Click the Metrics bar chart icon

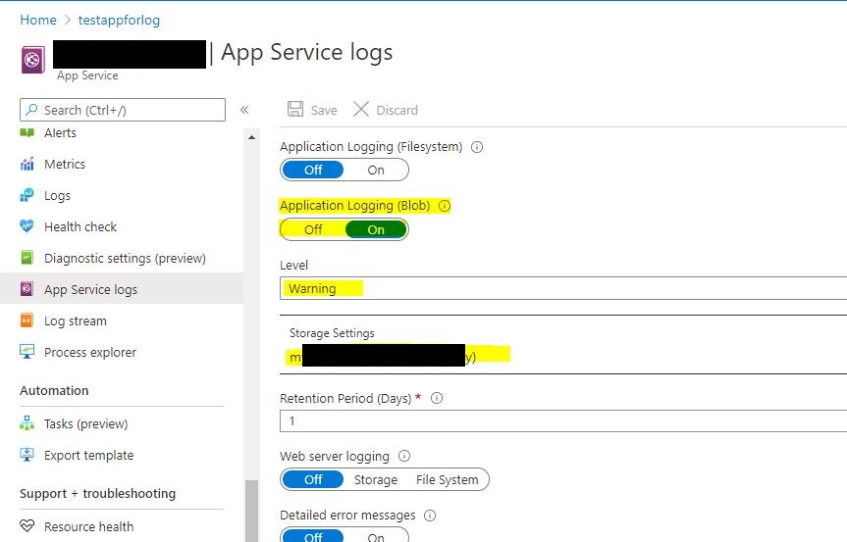(27, 164)
